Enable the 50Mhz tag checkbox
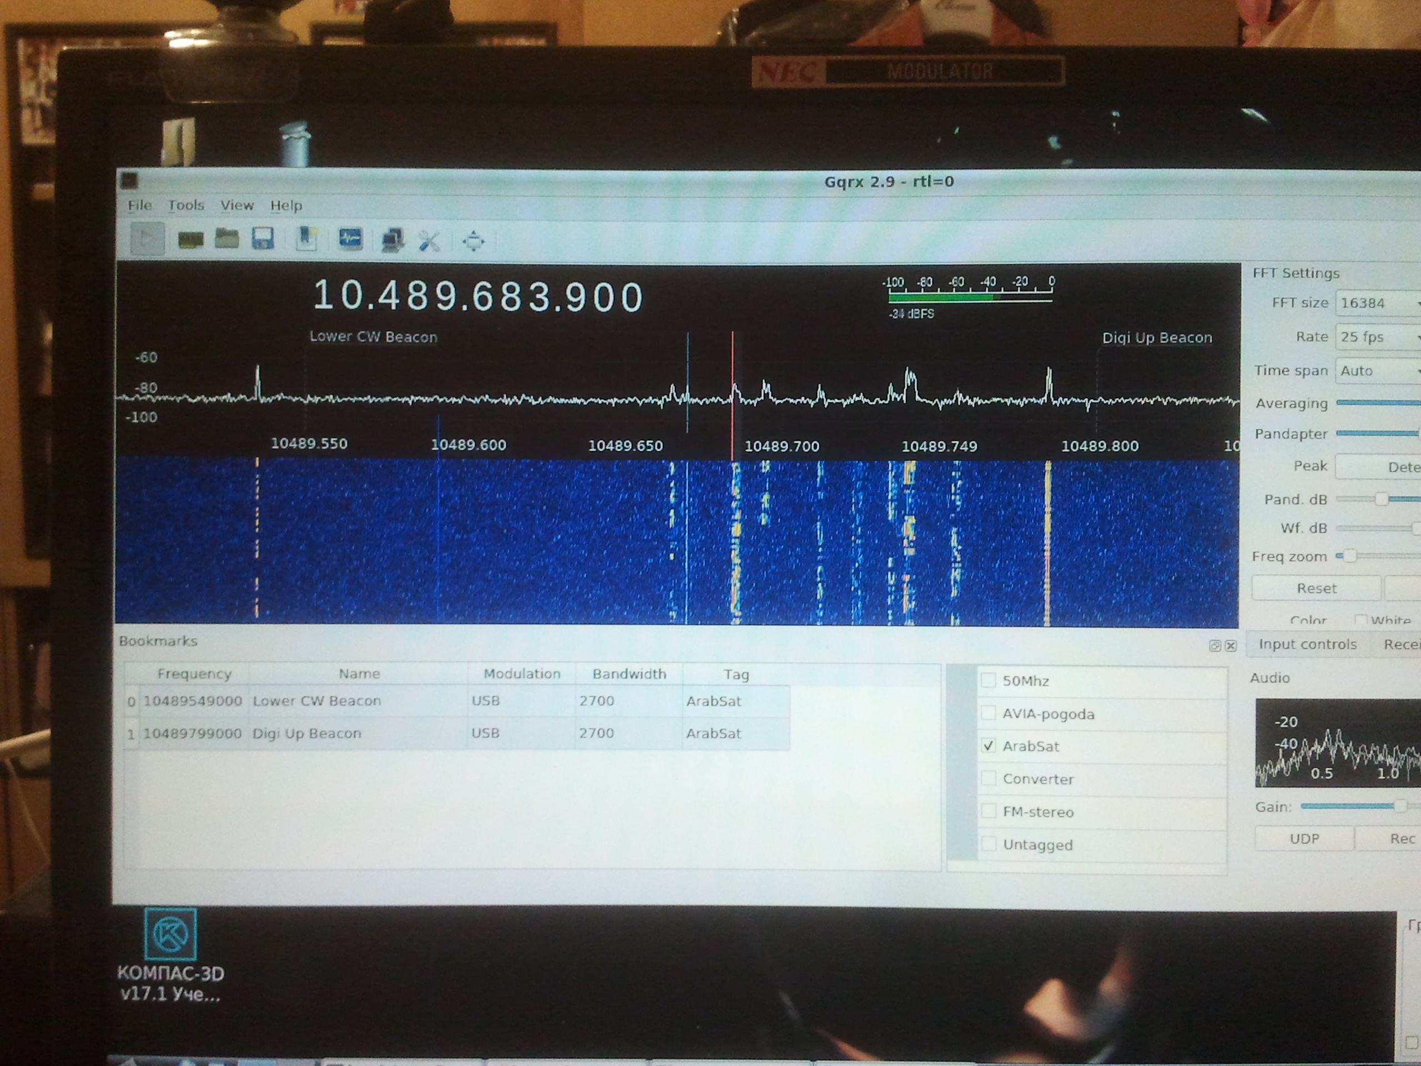Screen dimensions: 1421x1066 [x=988, y=681]
